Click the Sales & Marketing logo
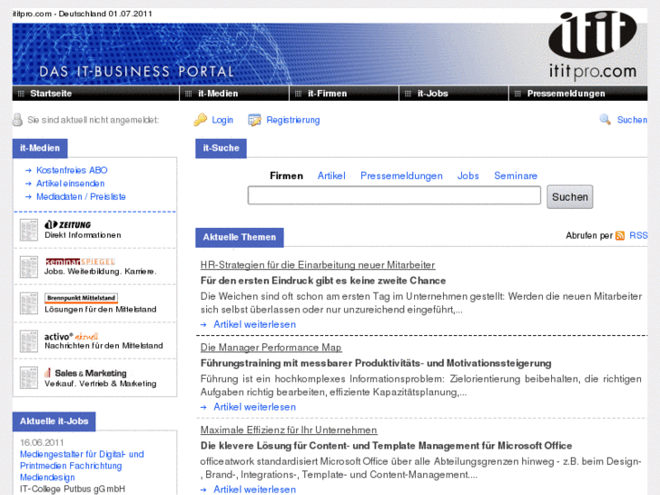This screenshot has height=495, width=660. (x=85, y=372)
